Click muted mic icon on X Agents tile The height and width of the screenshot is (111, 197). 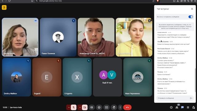tap(89, 61)
